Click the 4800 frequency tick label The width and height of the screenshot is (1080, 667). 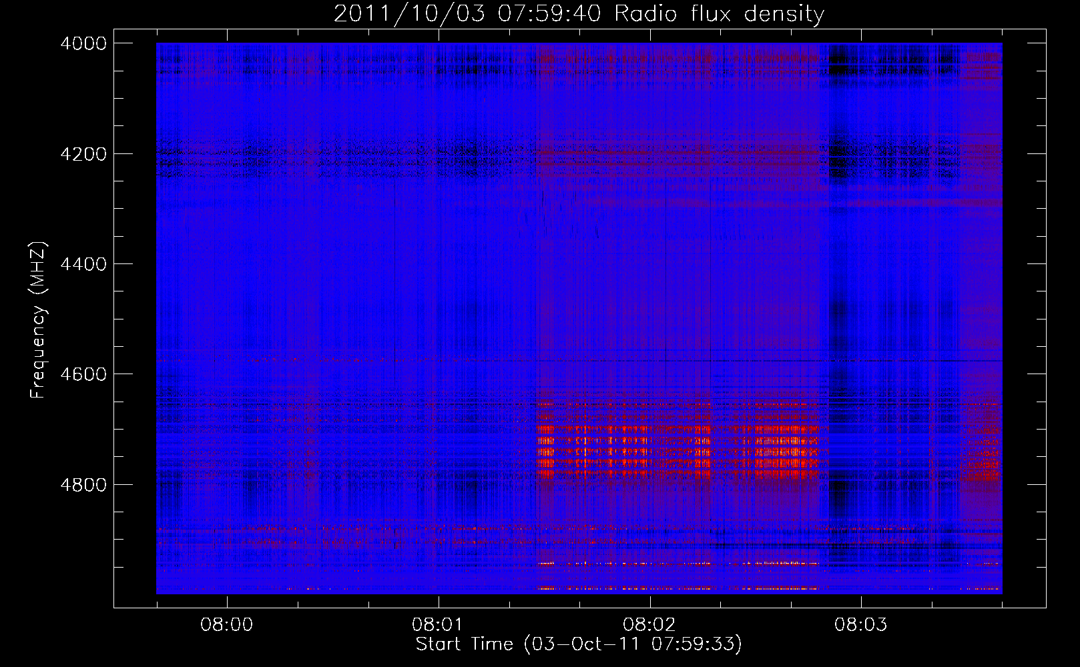click(83, 485)
